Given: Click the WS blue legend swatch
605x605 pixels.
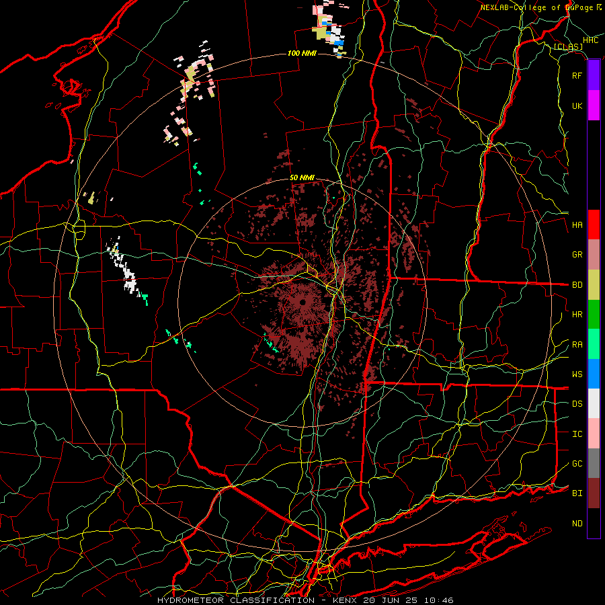Looking at the screenshot, I should point(594,374).
